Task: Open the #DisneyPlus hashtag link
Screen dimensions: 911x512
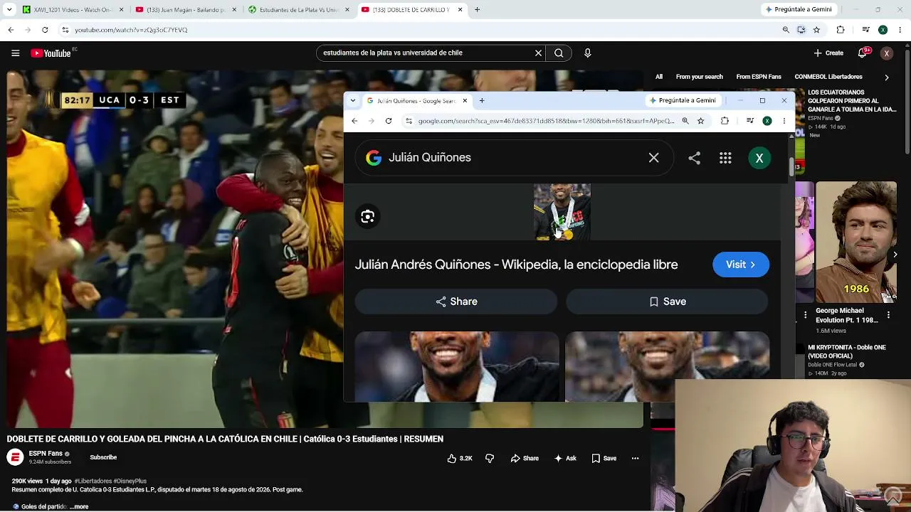Action: point(130,481)
